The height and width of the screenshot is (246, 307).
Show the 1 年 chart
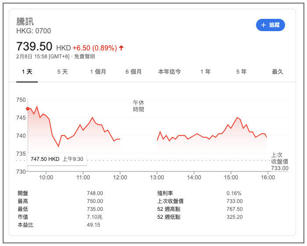tap(205, 71)
